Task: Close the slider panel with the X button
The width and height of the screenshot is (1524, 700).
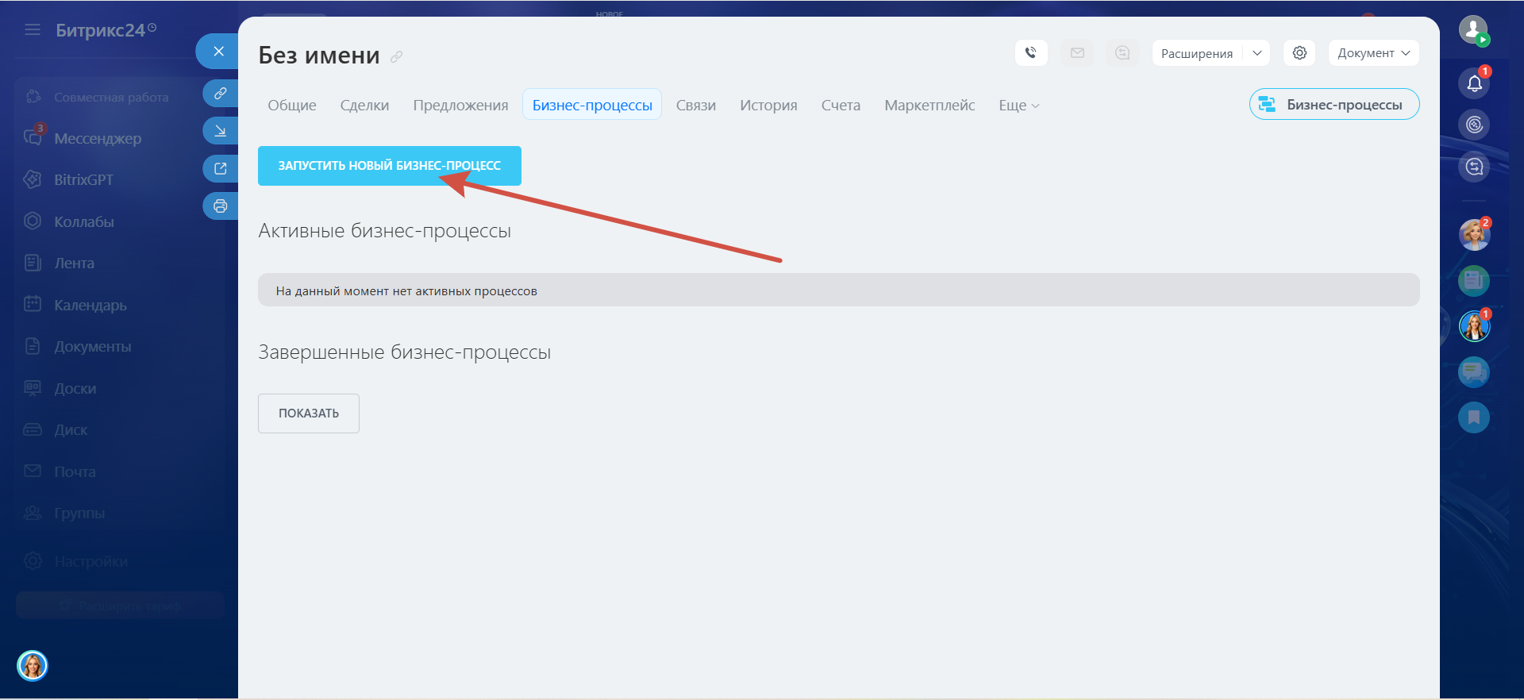Action: pyautogui.click(x=218, y=52)
